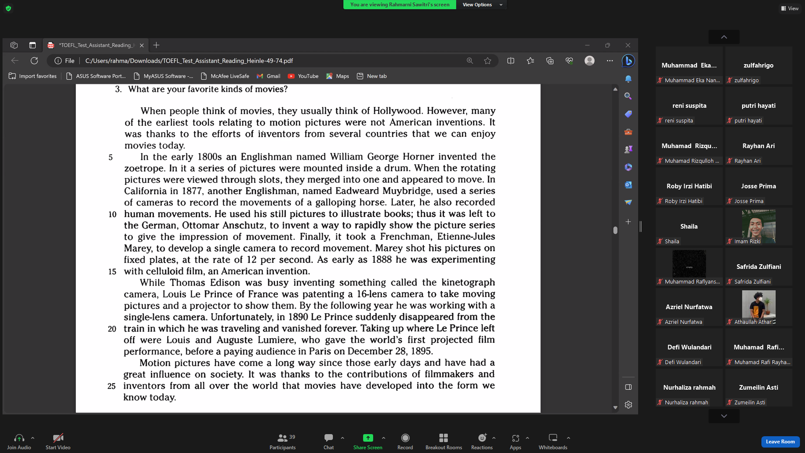Open the Edge tab actions menu icon
The width and height of the screenshot is (805, 453).
(x=32, y=45)
